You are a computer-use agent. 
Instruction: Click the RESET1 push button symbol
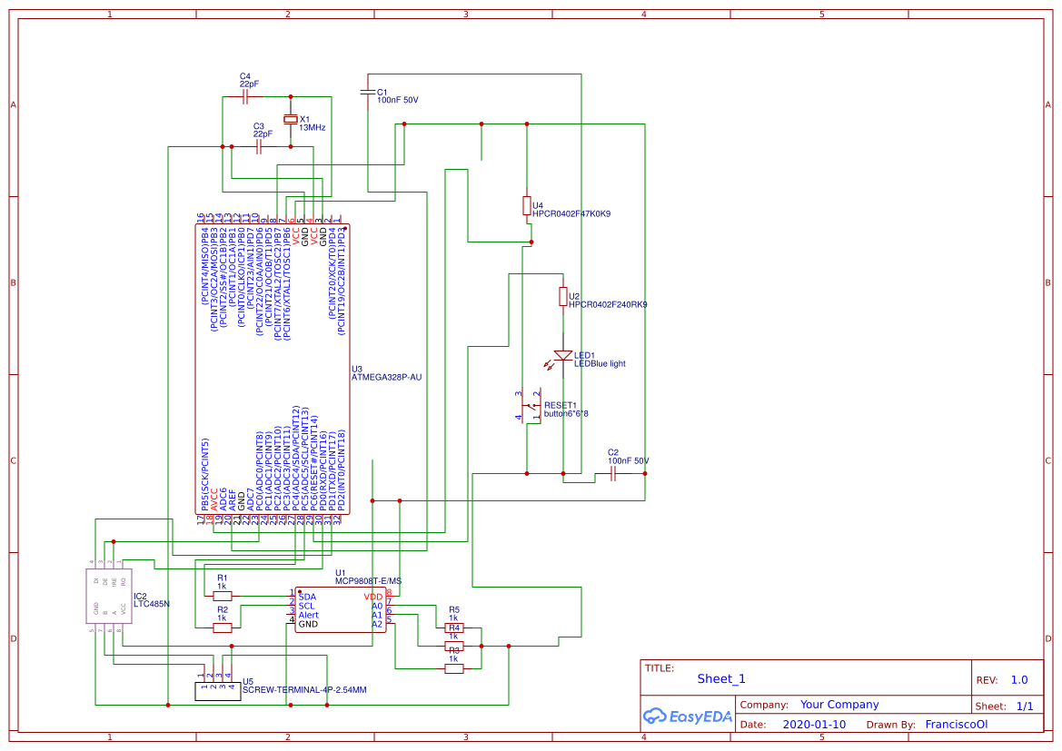click(x=533, y=407)
